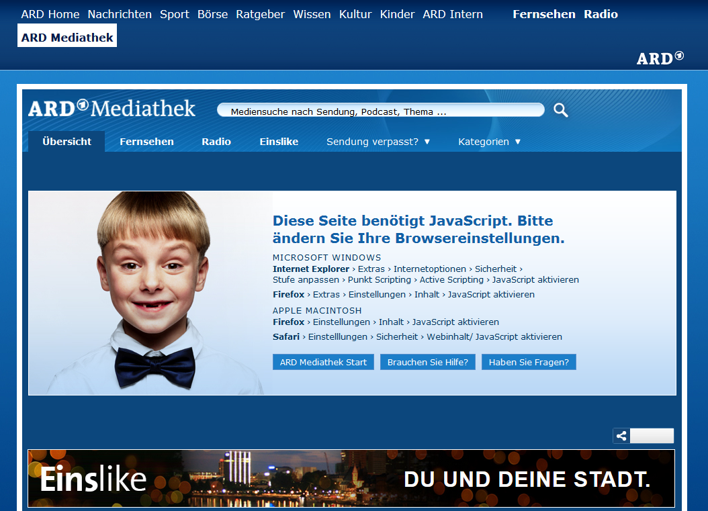Click the ARD Mediathek Start button
This screenshot has height=511, width=708.
click(x=323, y=362)
